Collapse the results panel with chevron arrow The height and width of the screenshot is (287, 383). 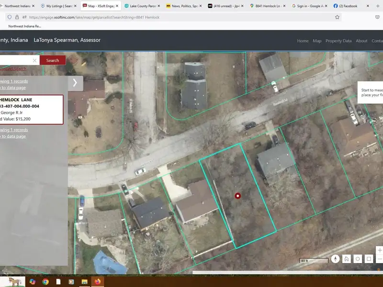click(75, 83)
